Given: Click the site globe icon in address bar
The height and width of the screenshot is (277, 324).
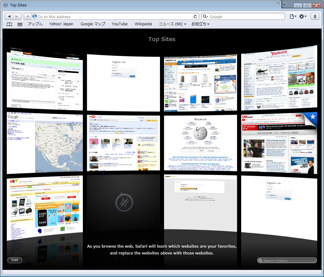Looking at the screenshot, I should (x=35, y=17).
